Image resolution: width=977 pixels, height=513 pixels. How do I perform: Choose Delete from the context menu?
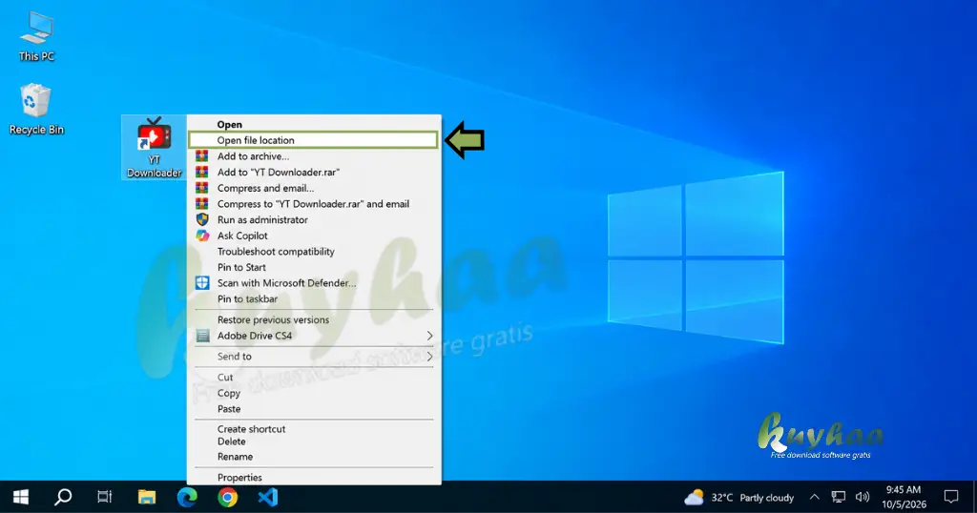tap(313, 441)
